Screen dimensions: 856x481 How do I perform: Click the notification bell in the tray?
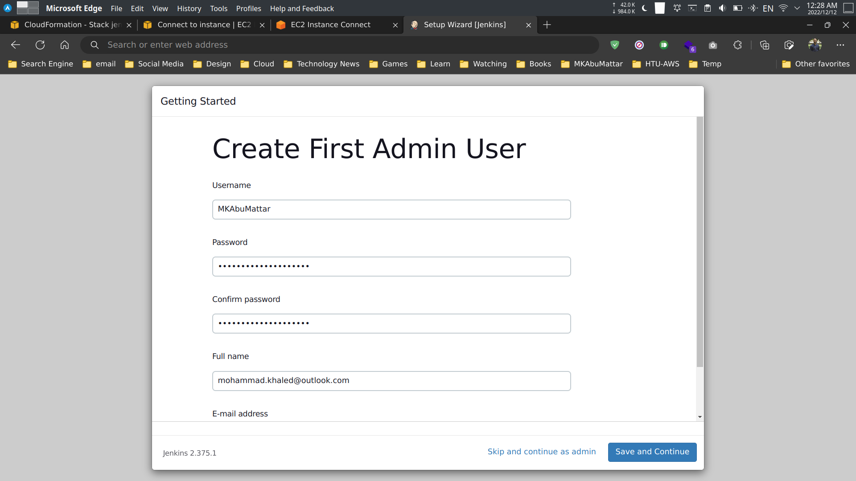(677, 8)
